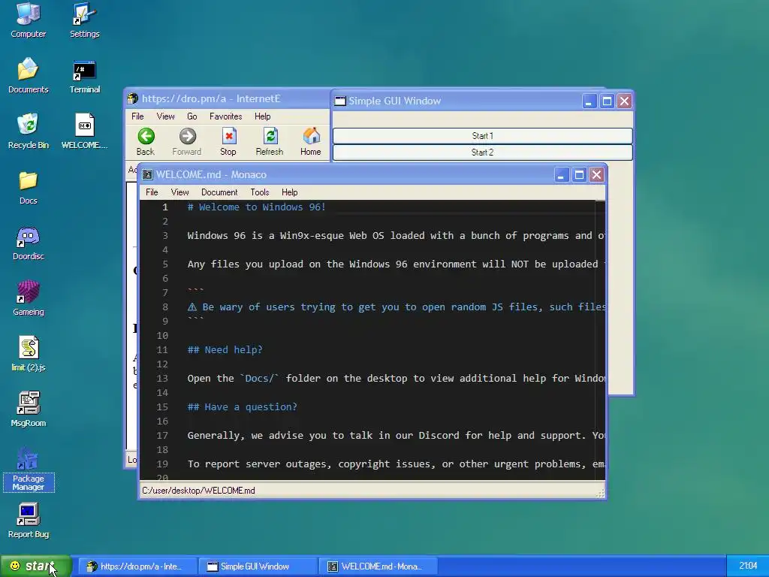Launch the Doordisc shortcut
Image resolution: width=769 pixels, height=577 pixels.
pos(28,243)
